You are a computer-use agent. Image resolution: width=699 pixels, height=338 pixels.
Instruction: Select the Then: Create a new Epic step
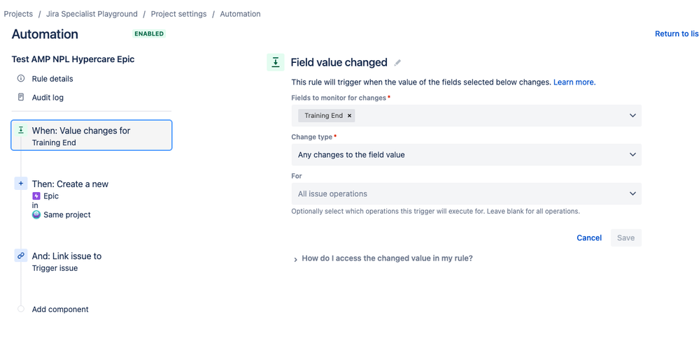click(70, 184)
